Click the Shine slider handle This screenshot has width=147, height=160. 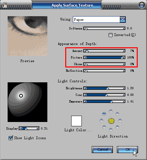[x=87, y=64]
